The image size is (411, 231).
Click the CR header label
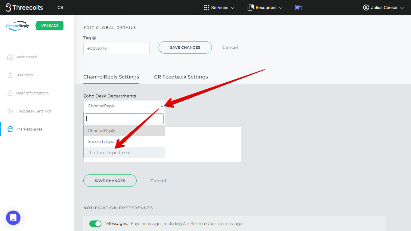pyautogui.click(x=60, y=8)
